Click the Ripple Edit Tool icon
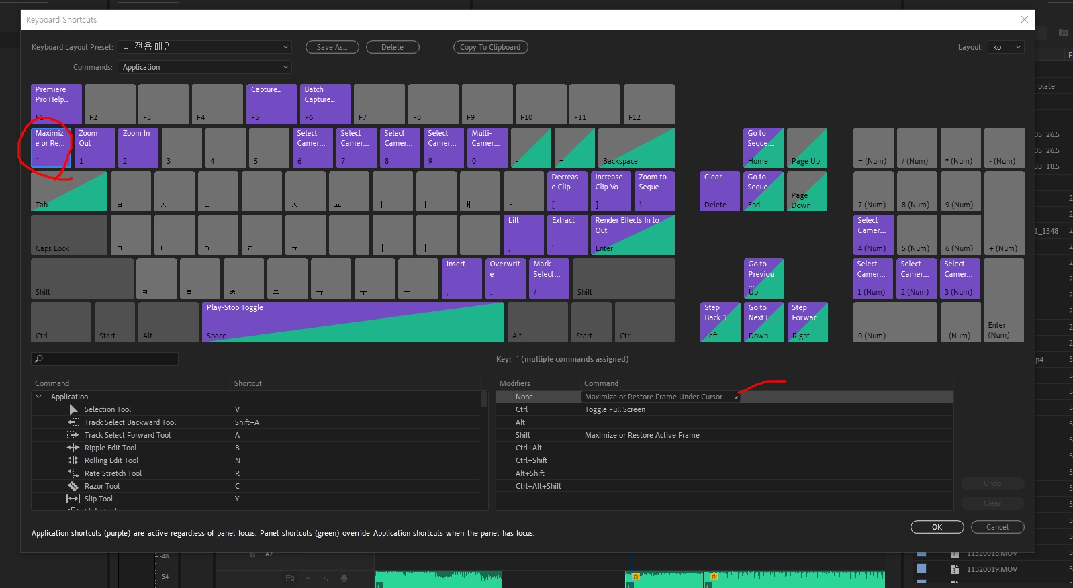This screenshot has width=1073, height=588. pyautogui.click(x=73, y=448)
